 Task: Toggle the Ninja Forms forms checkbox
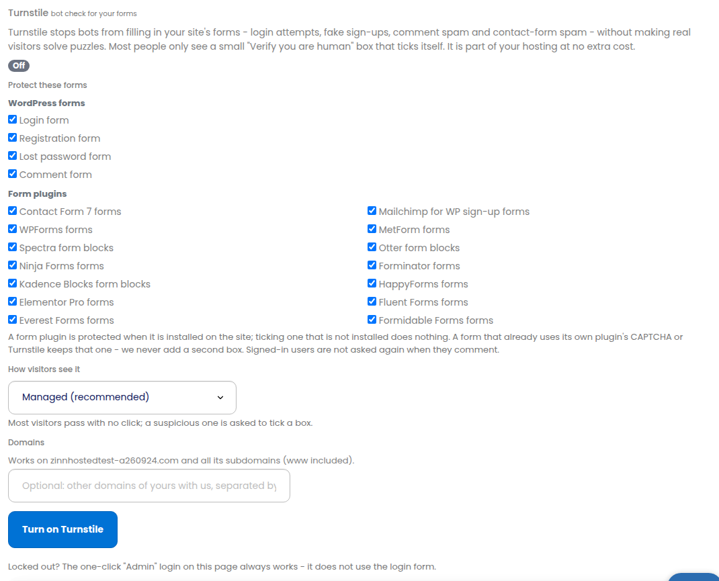12,265
